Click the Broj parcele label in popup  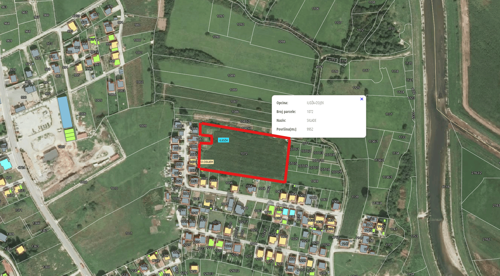tap(286, 112)
